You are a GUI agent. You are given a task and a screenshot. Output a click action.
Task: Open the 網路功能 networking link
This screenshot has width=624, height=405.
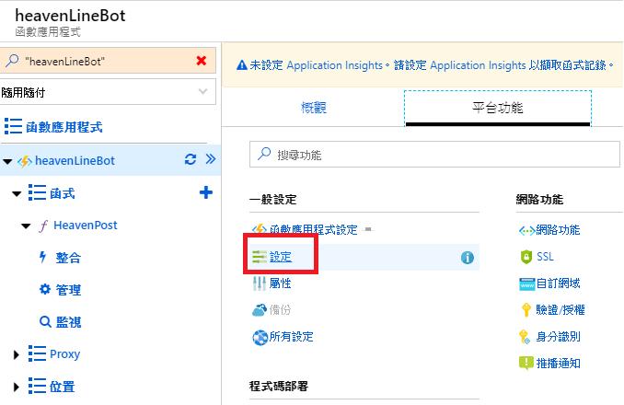click(x=558, y=229)
